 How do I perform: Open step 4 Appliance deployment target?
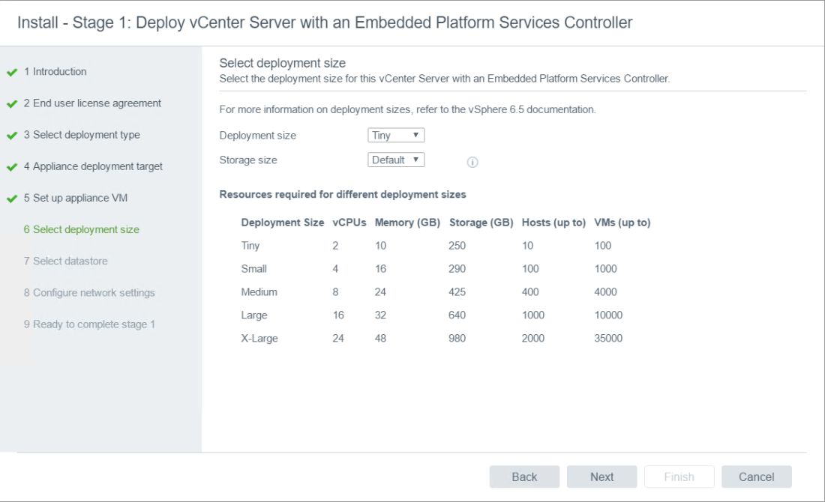[x=97, y=166]
